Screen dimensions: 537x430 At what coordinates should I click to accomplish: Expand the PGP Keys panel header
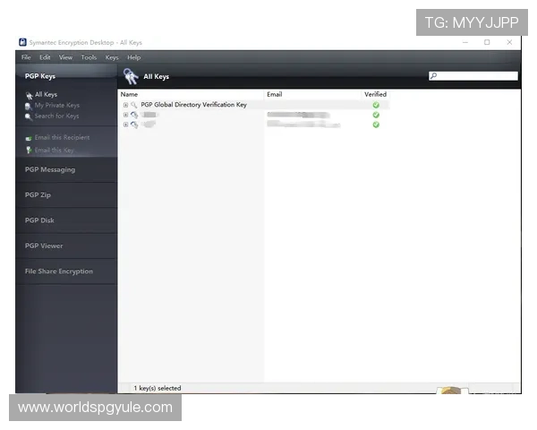pos(66,76)
